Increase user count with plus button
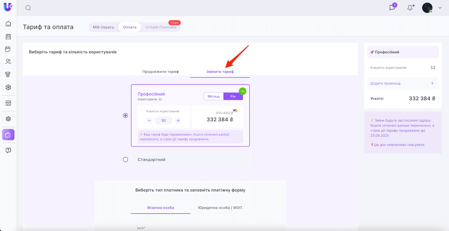The width and height of the screenshot is (449, 231). [178, 121]
